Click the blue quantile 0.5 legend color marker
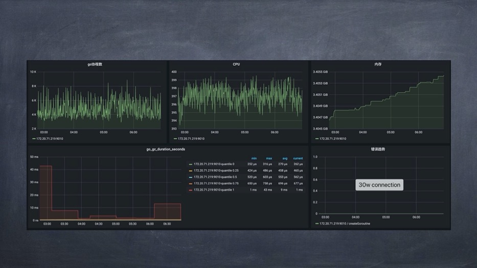The height and width of the screenshot is (268, 477). coord(191,177)
